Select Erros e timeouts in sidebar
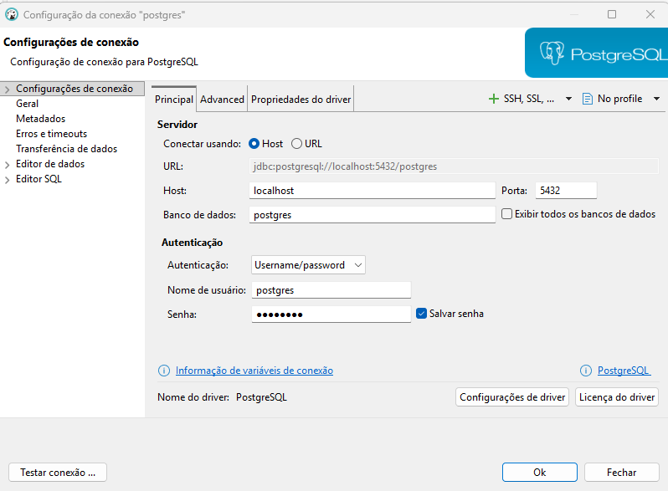The width and height of the screenshot is (668, 491). pyautogui.click(x=51, y=134)
